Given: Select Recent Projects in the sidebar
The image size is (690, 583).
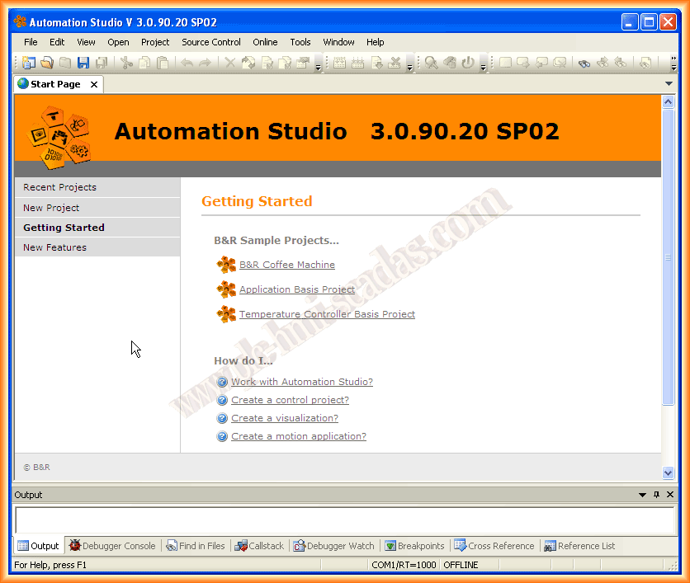Looking at the screenshot, I should (59, 187).
